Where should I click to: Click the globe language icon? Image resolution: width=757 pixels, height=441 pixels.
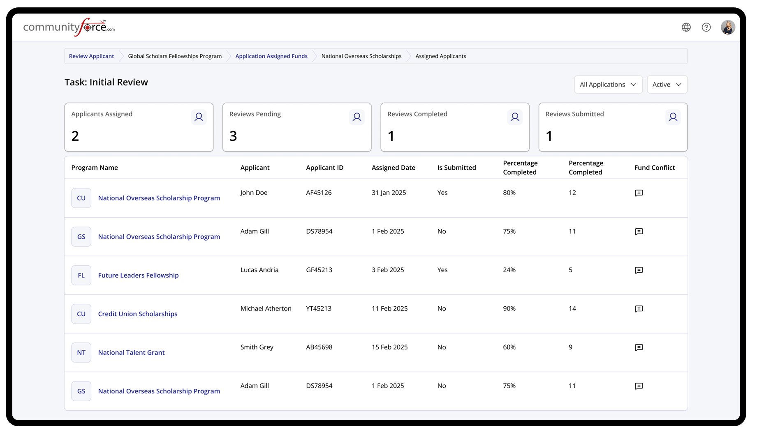click(x=686, y=27)
